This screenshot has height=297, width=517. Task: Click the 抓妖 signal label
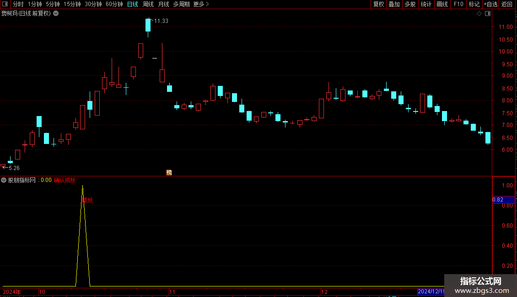88,200
